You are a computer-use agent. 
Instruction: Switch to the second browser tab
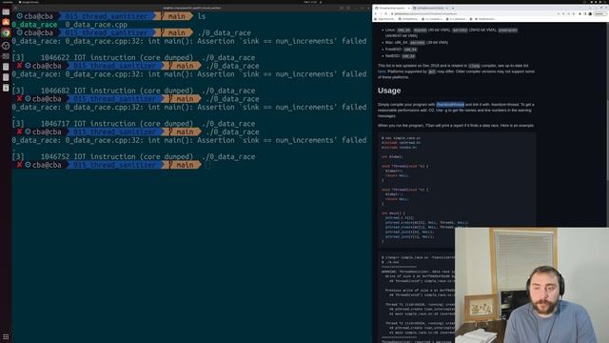point(429,8)
